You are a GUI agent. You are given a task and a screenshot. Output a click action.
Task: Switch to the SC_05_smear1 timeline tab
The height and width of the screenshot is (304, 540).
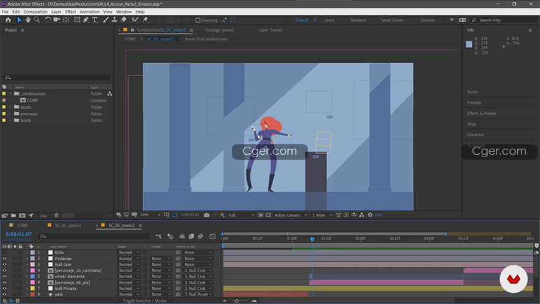click(68, 225)
